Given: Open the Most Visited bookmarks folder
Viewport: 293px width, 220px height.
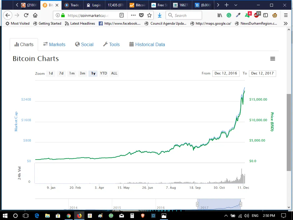Looking at the screenshot, I should click(17, 23).
